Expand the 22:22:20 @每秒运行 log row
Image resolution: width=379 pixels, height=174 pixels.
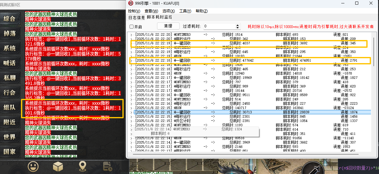coord(131,39)
